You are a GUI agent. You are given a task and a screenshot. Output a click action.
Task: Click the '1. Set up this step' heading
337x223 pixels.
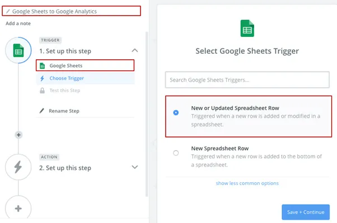point(65,51)
